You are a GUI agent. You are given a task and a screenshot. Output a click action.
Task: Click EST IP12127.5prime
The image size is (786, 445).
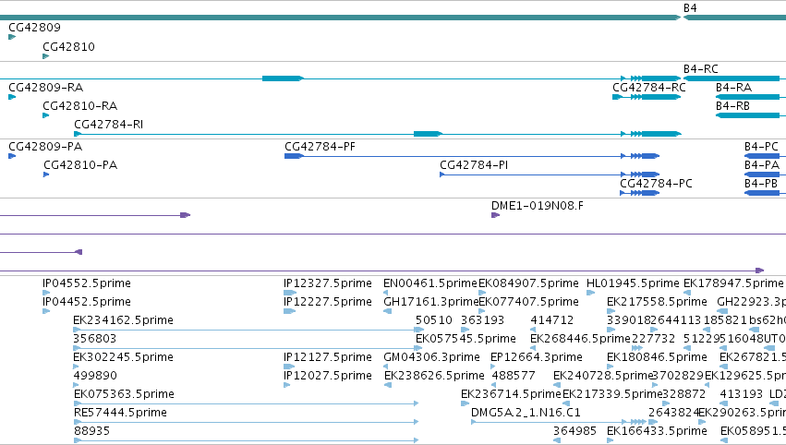tap(328, 356)
